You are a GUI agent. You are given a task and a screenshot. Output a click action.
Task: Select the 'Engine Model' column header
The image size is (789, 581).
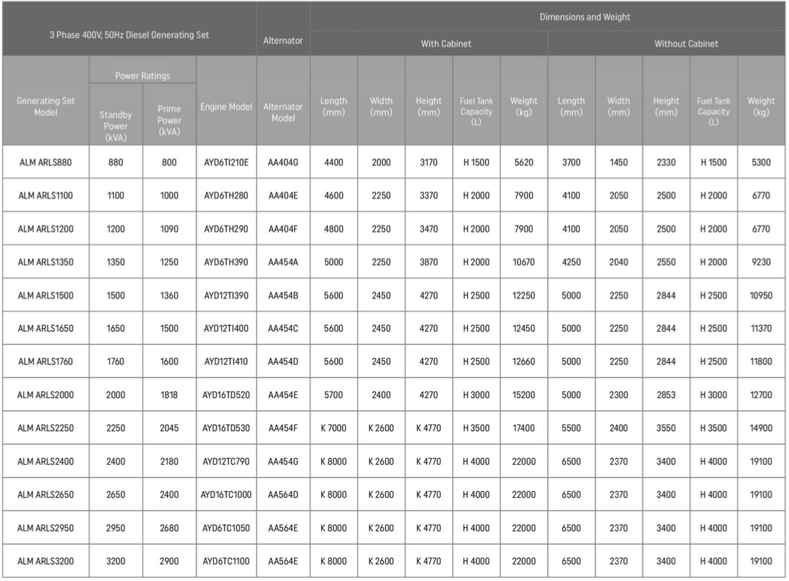click(226, 107)
